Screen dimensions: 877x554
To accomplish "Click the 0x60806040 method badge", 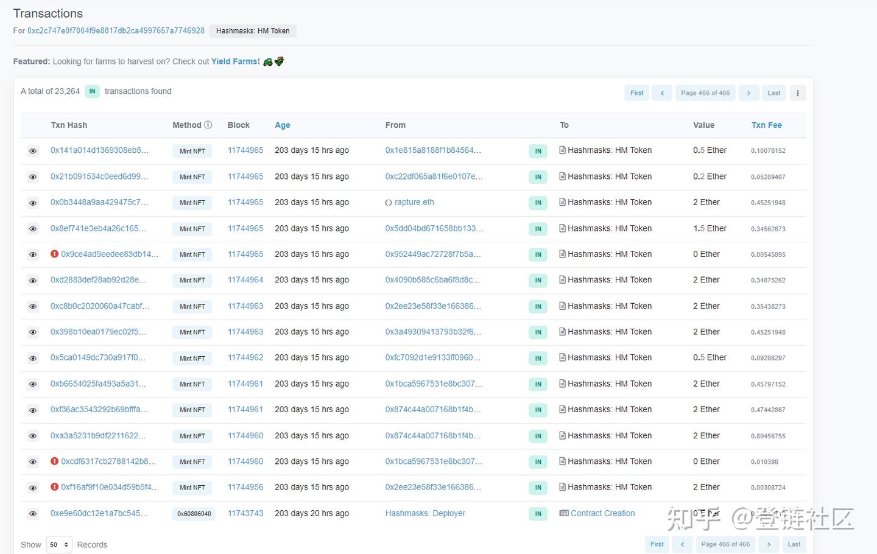I will click(x=194, y=514).
